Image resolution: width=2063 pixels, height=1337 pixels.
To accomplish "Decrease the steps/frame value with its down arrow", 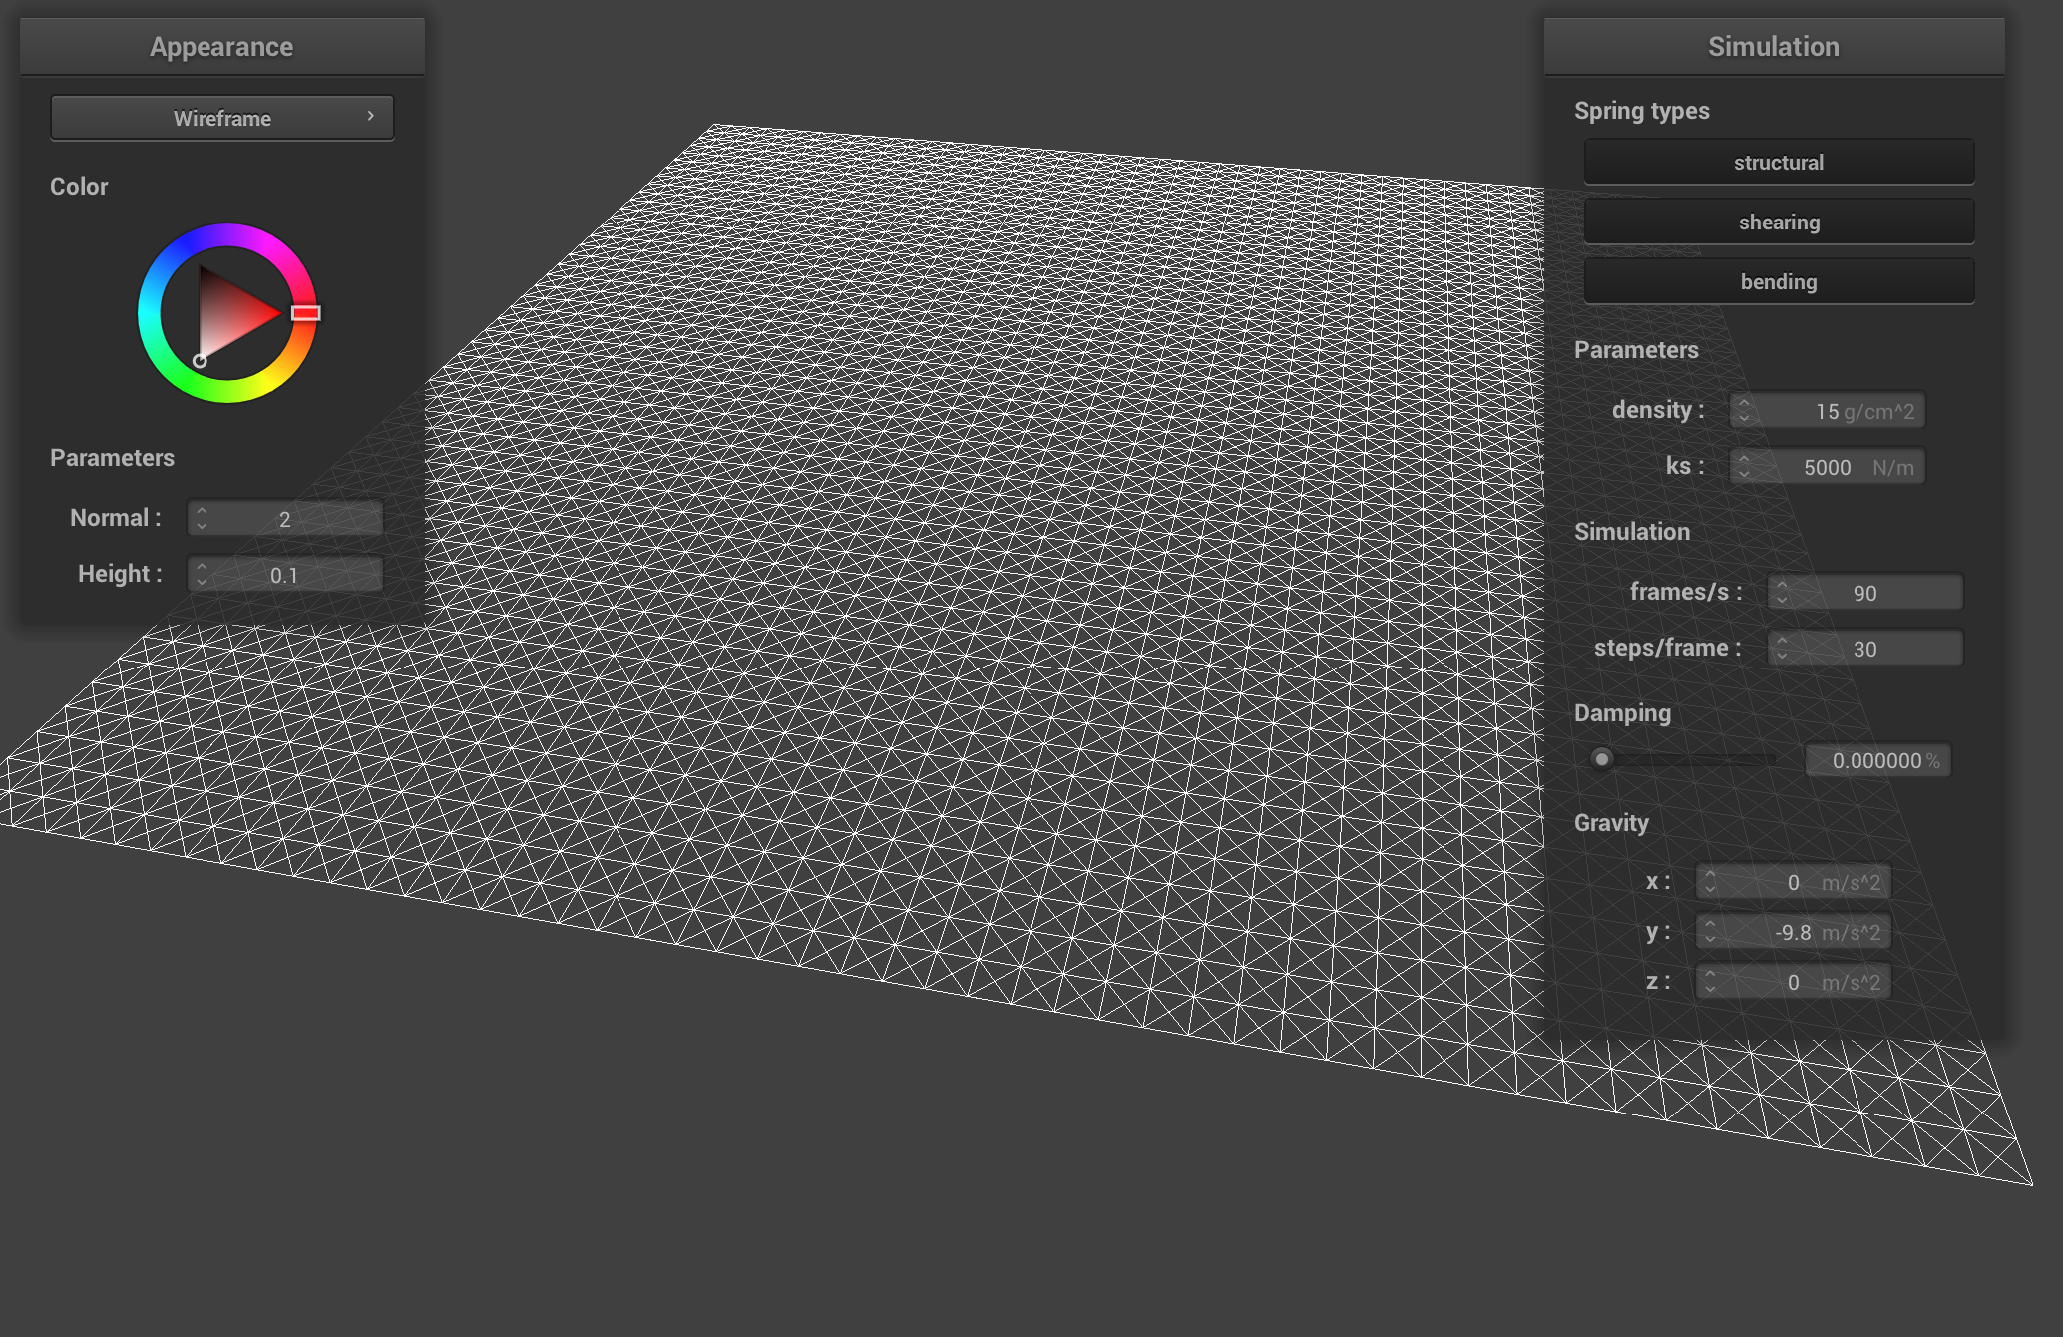I will (x=1782, y=654).
